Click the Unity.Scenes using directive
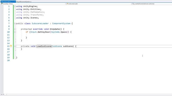172x96 pixels. coord(27,18)
